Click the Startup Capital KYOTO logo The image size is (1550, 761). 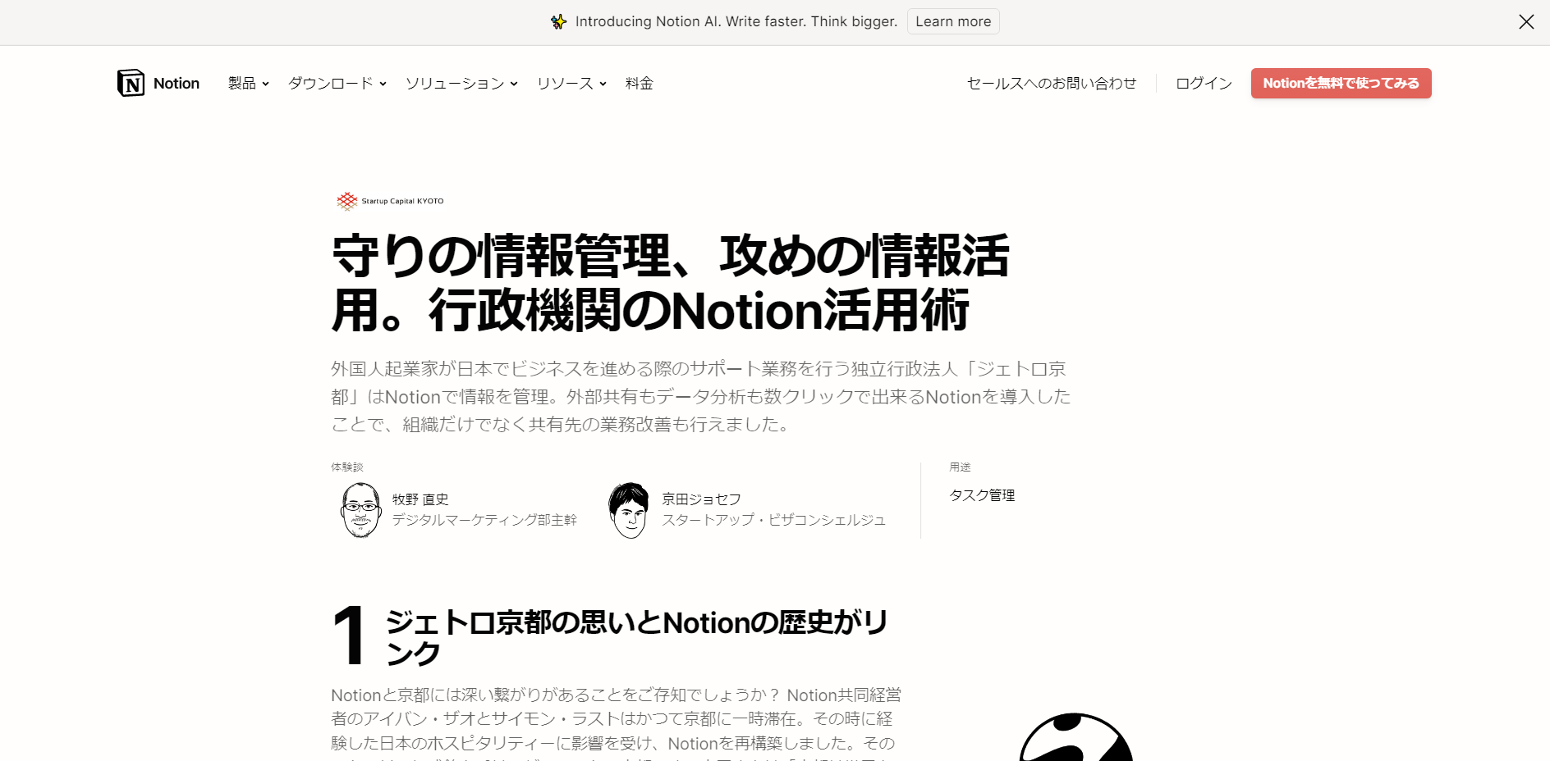click(x=390, y=201)
